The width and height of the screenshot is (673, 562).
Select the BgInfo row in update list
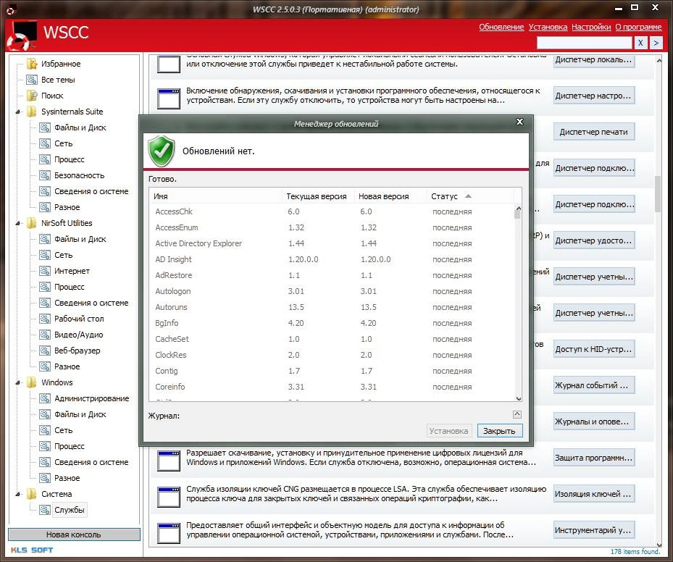[x=332, y=323]
